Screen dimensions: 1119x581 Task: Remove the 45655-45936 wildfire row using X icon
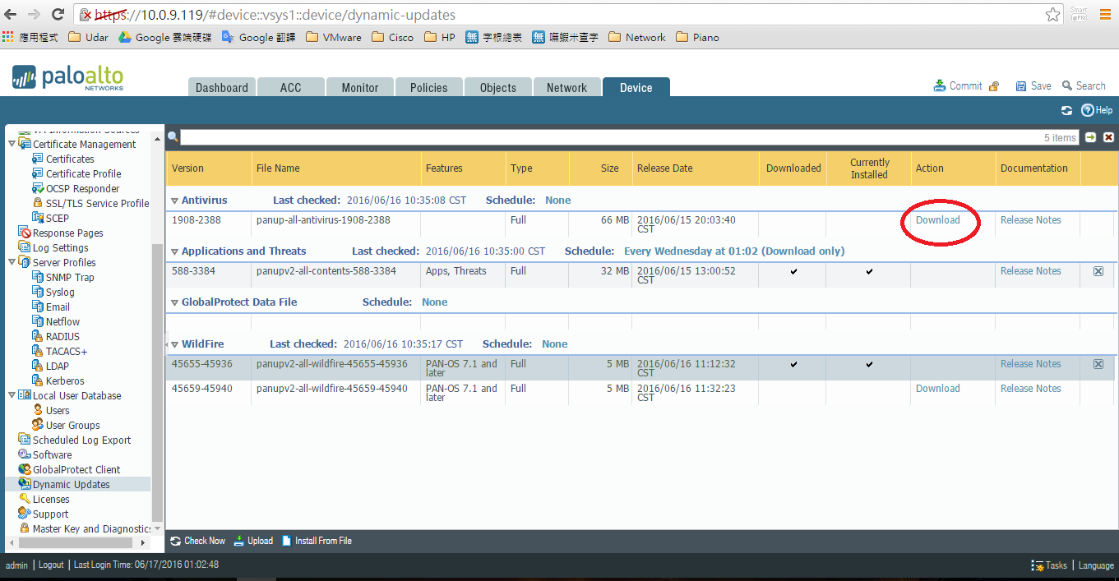pyautogui.click(x=1098, y=364)
